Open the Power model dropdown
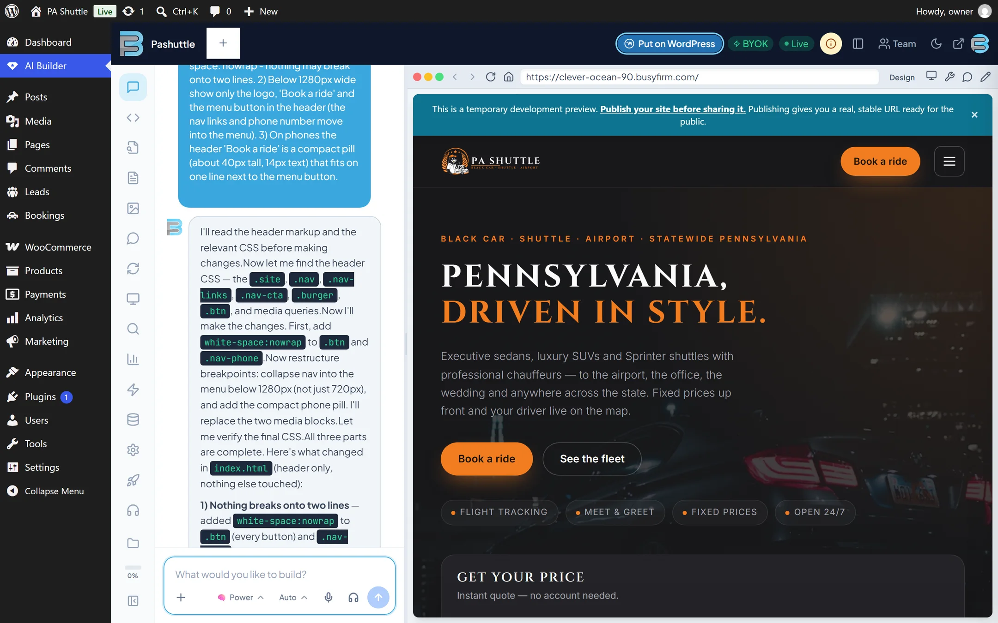 pyautogui.click(x=241, y=597)
